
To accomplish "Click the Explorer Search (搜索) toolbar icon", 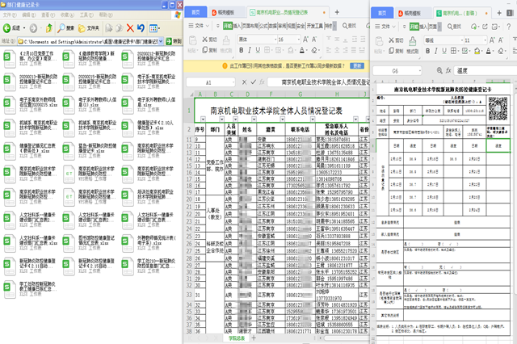I will pos(65,27).
